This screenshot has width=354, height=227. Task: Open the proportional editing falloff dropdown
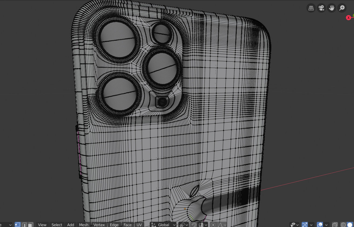222,225
